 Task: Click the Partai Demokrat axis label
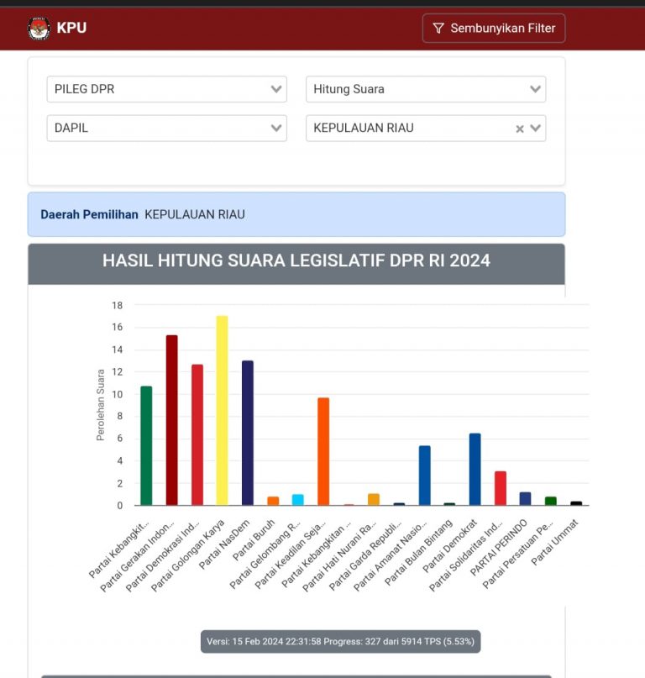[449, 546]
